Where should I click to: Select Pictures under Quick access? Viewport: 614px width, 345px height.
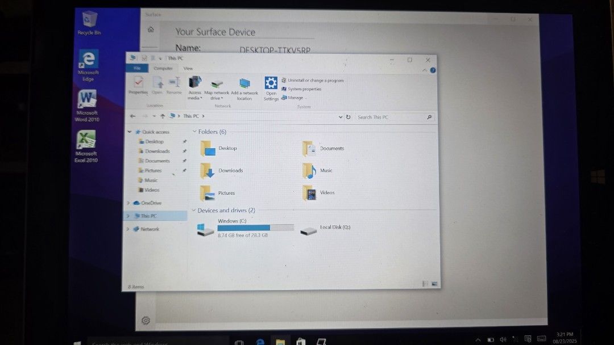(153, 170)
